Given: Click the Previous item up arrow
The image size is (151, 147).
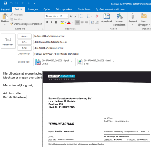Looking at the screenshot, I should (23, 3).
